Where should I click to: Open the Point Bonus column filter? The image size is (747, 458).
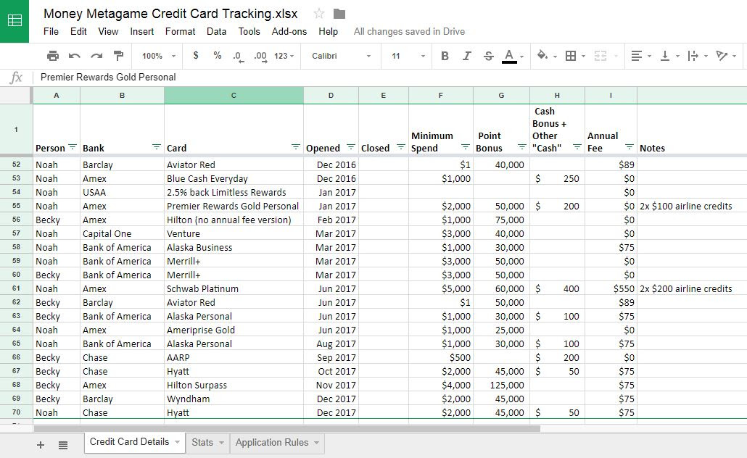click(x=522, y=146)
